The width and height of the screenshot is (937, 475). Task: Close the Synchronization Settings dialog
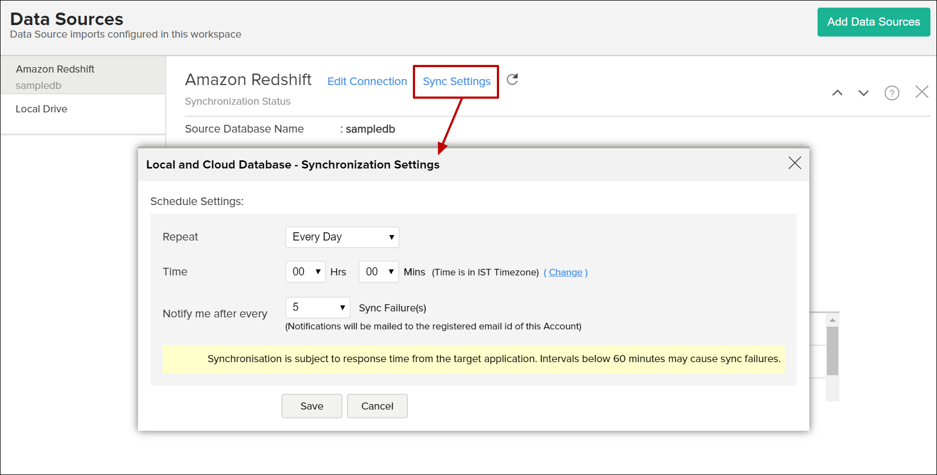click(795, 163)
